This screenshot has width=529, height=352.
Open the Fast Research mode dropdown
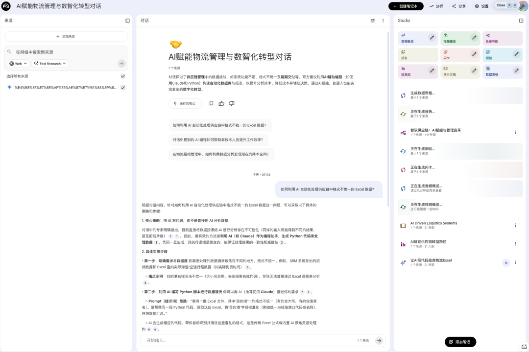coord(50,63)
